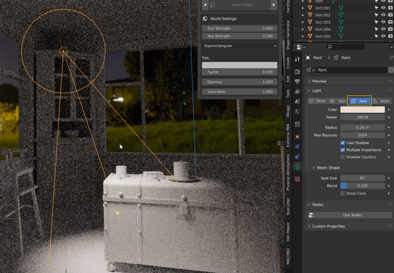Open the properties editor type dropdown
The height and width of the screenshot is (273, 394).
tap(301, 47)
